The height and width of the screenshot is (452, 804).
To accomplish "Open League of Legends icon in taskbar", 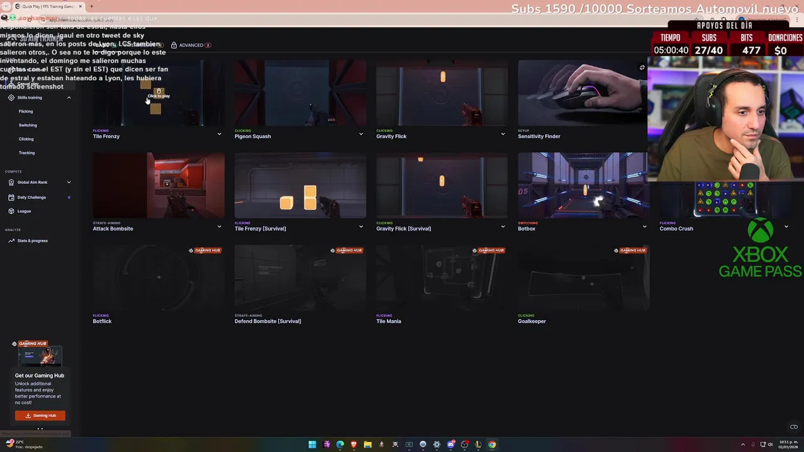I will coord(478,444).
